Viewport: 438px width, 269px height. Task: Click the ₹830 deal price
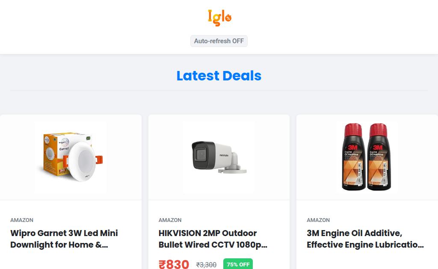point(174,264)
